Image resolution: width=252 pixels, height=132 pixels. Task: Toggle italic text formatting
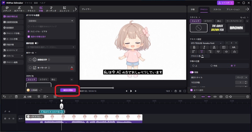pyautogui.click(x=204, y=47)
